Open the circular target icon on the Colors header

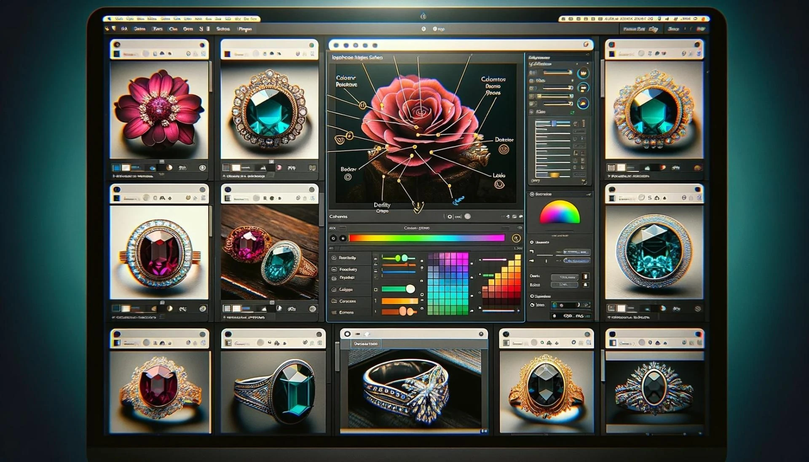(x=469, y=216)
